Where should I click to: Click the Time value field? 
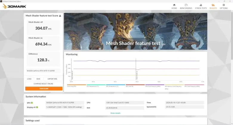[x=185, y=103]
